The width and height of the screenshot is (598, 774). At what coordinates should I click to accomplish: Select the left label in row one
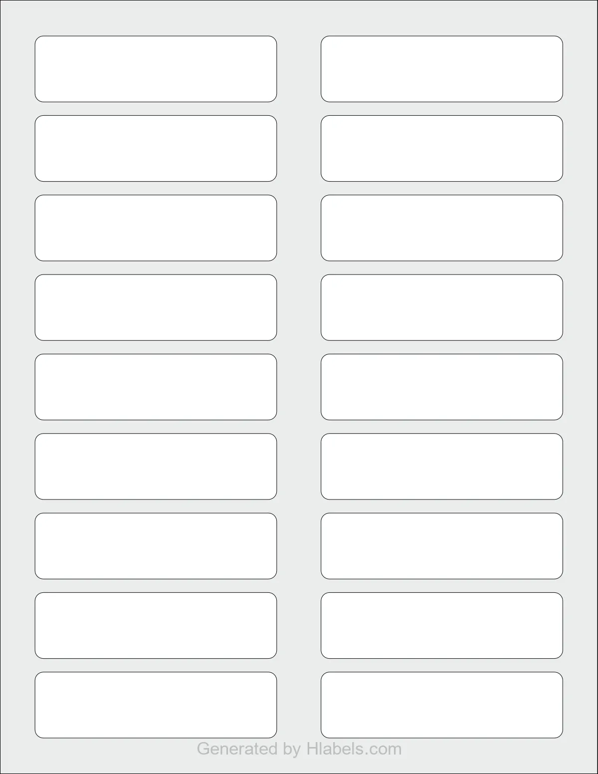click(x=156, y=69)
